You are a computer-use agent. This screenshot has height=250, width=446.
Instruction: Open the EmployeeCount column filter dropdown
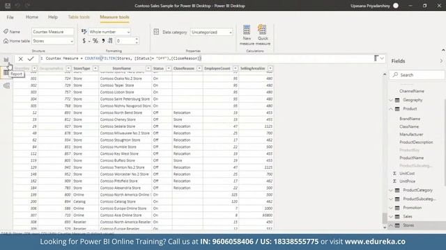coord(236,68)
